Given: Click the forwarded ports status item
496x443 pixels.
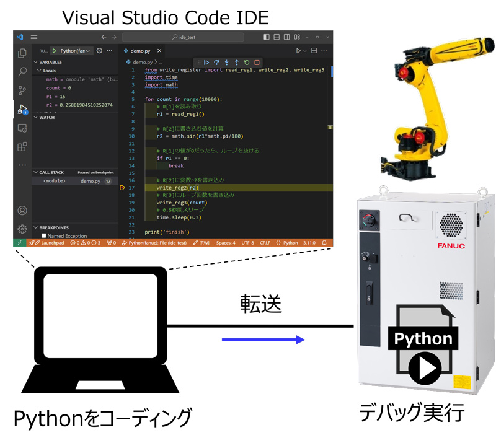Looking at the screenshot, I should (x=112, y=243).
